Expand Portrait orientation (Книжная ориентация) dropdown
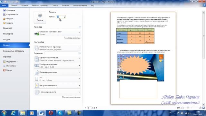The image size is (206, 116). [57, 72]
